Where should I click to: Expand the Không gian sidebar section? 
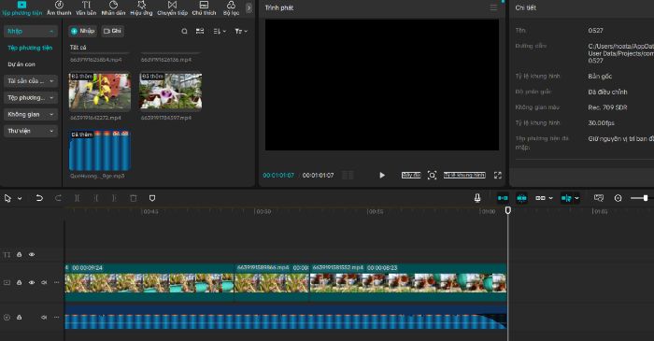[x=31, y=114]
